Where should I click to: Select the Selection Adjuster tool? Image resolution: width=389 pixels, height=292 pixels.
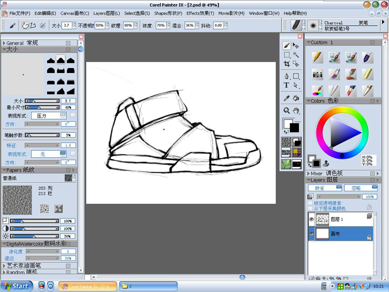point(296,64)
